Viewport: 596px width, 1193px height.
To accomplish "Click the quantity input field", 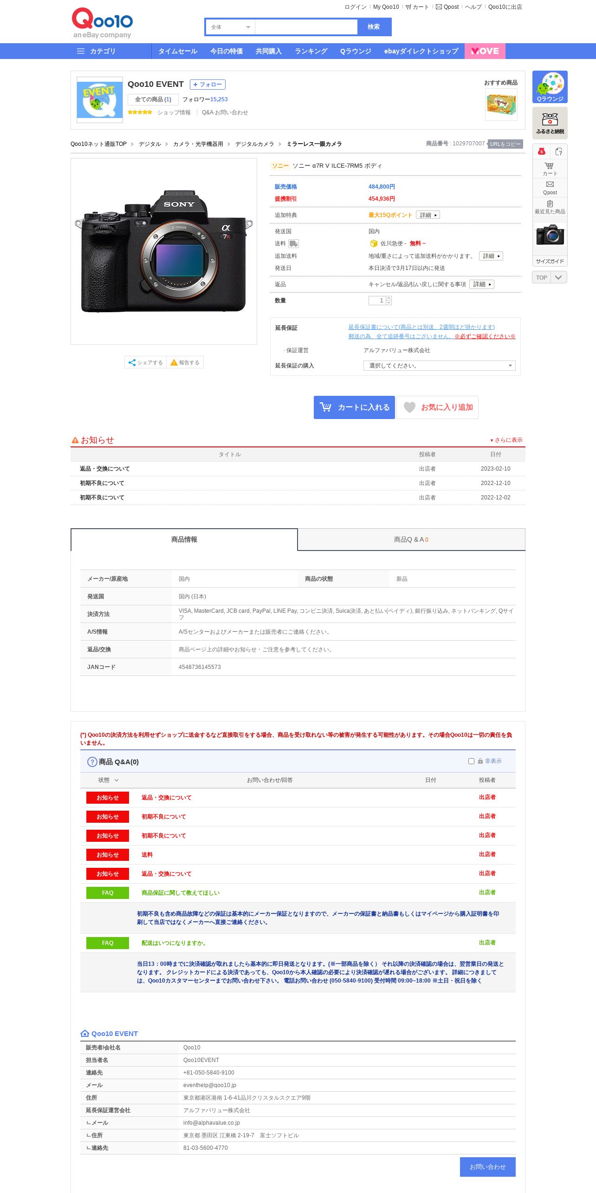I will [377, 301].
